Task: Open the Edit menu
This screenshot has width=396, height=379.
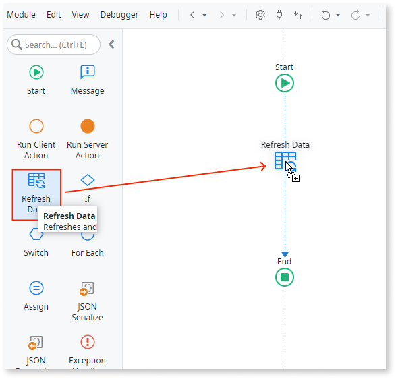Action: [53, 15]
